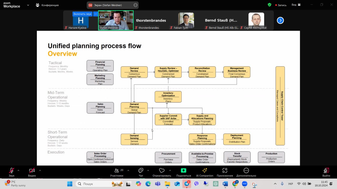Viewport: 337px width, 189px height.
Task: Open Snipping Tool from the taskbar
Action: point(254,184)
